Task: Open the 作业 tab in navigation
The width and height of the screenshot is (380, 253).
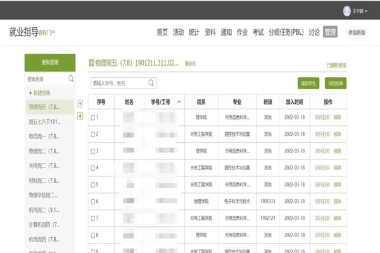Action: coord(242,32)
